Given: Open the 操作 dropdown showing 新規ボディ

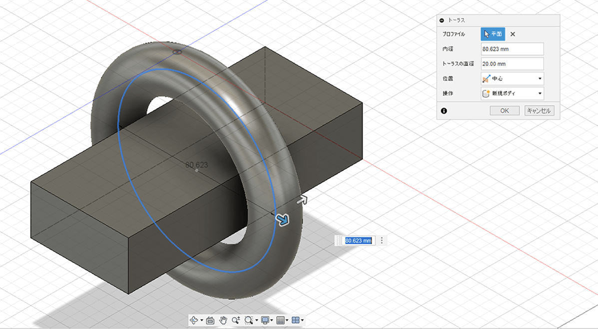Looking at the screenshot, I should (x=512, y=93).
